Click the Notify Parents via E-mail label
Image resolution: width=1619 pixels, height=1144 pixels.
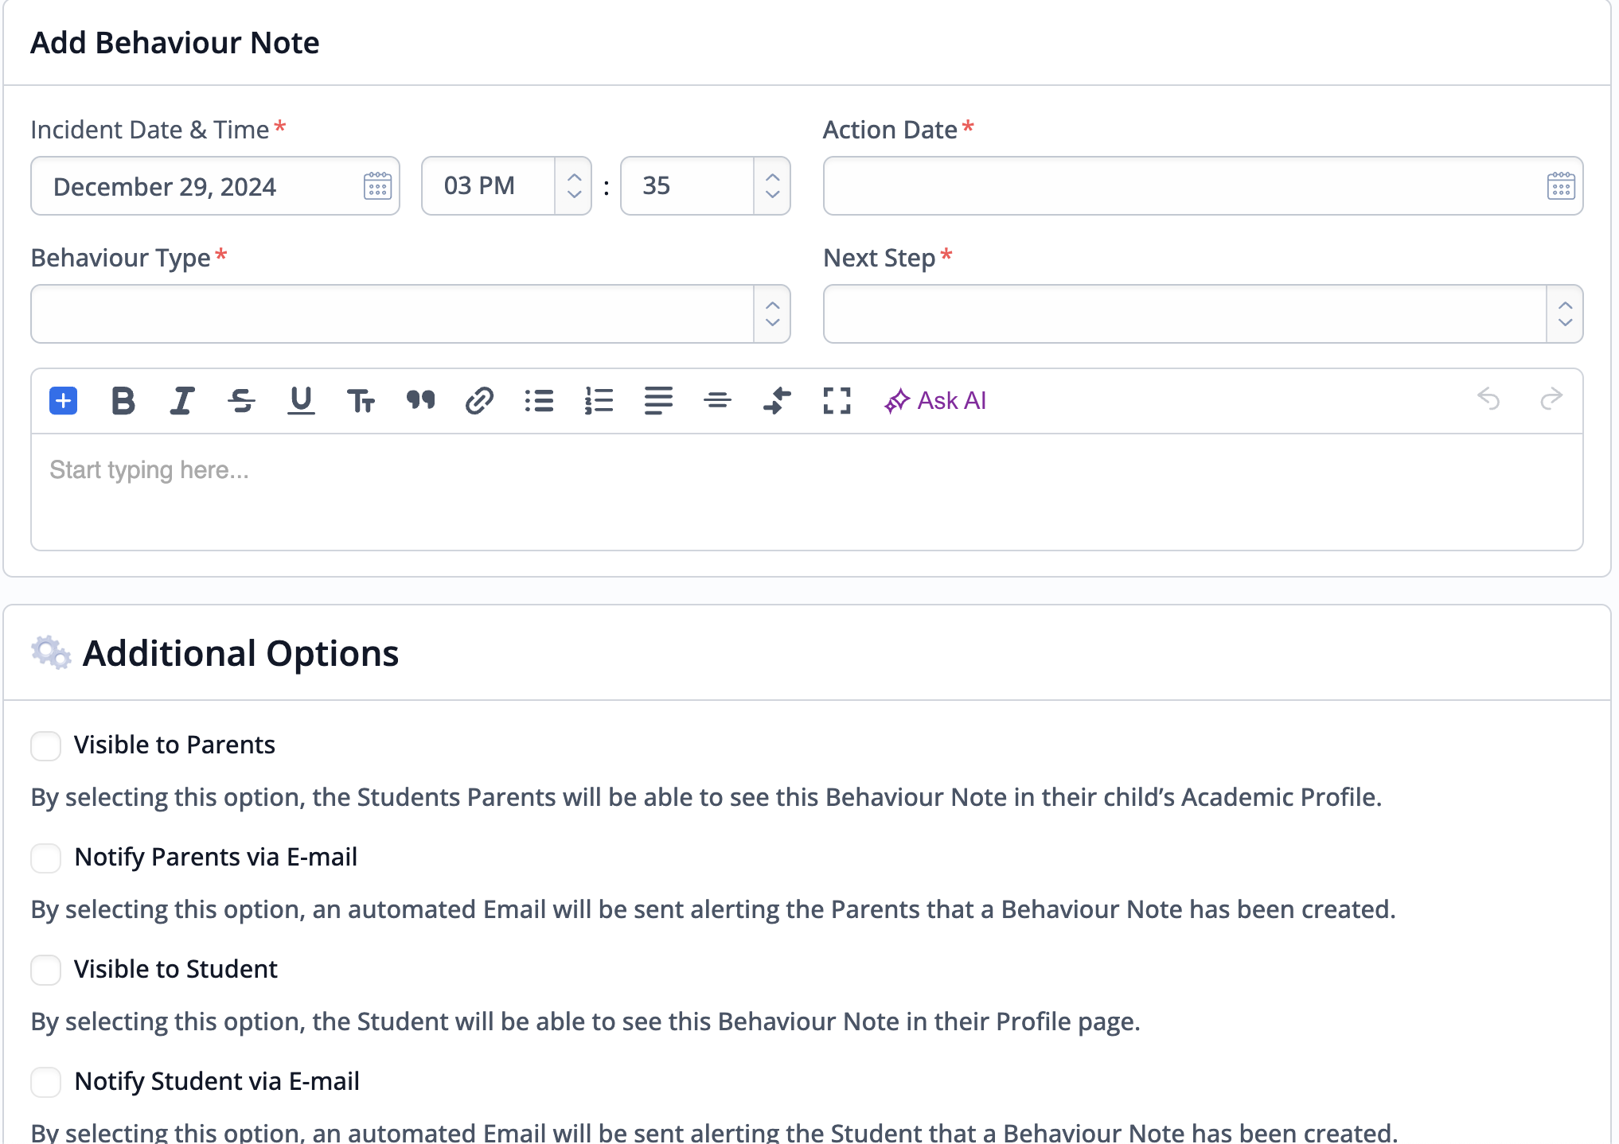click(x=216, y=858)
